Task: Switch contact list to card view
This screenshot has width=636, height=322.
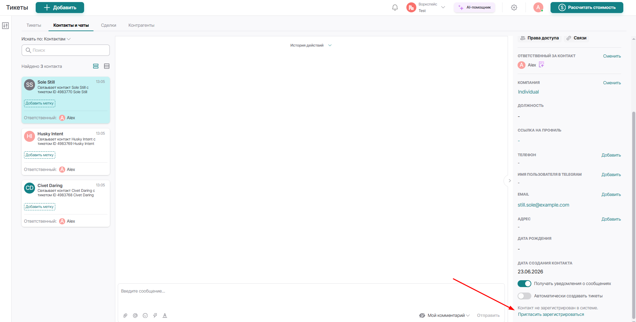Action: coord(96,66)
